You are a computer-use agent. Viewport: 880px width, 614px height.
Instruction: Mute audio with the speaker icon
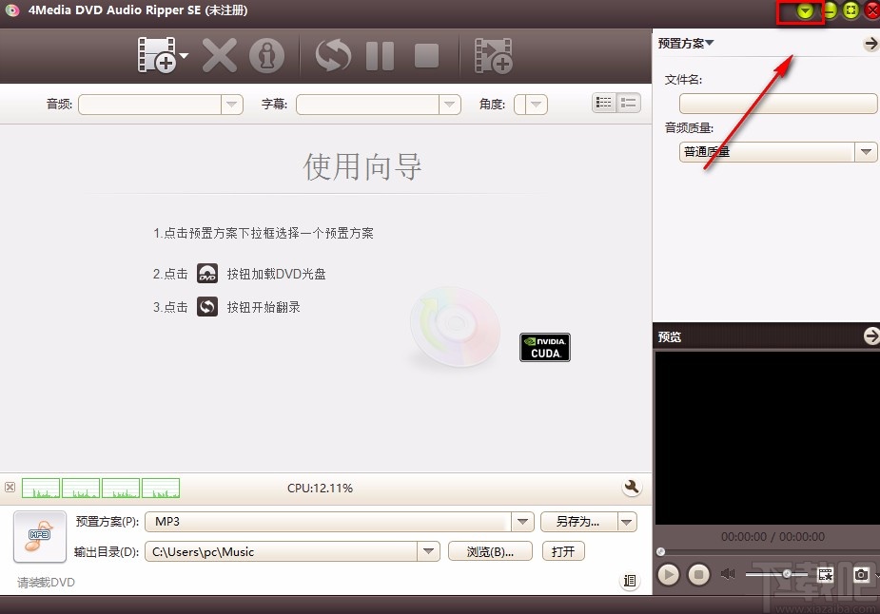coord(728,574)
